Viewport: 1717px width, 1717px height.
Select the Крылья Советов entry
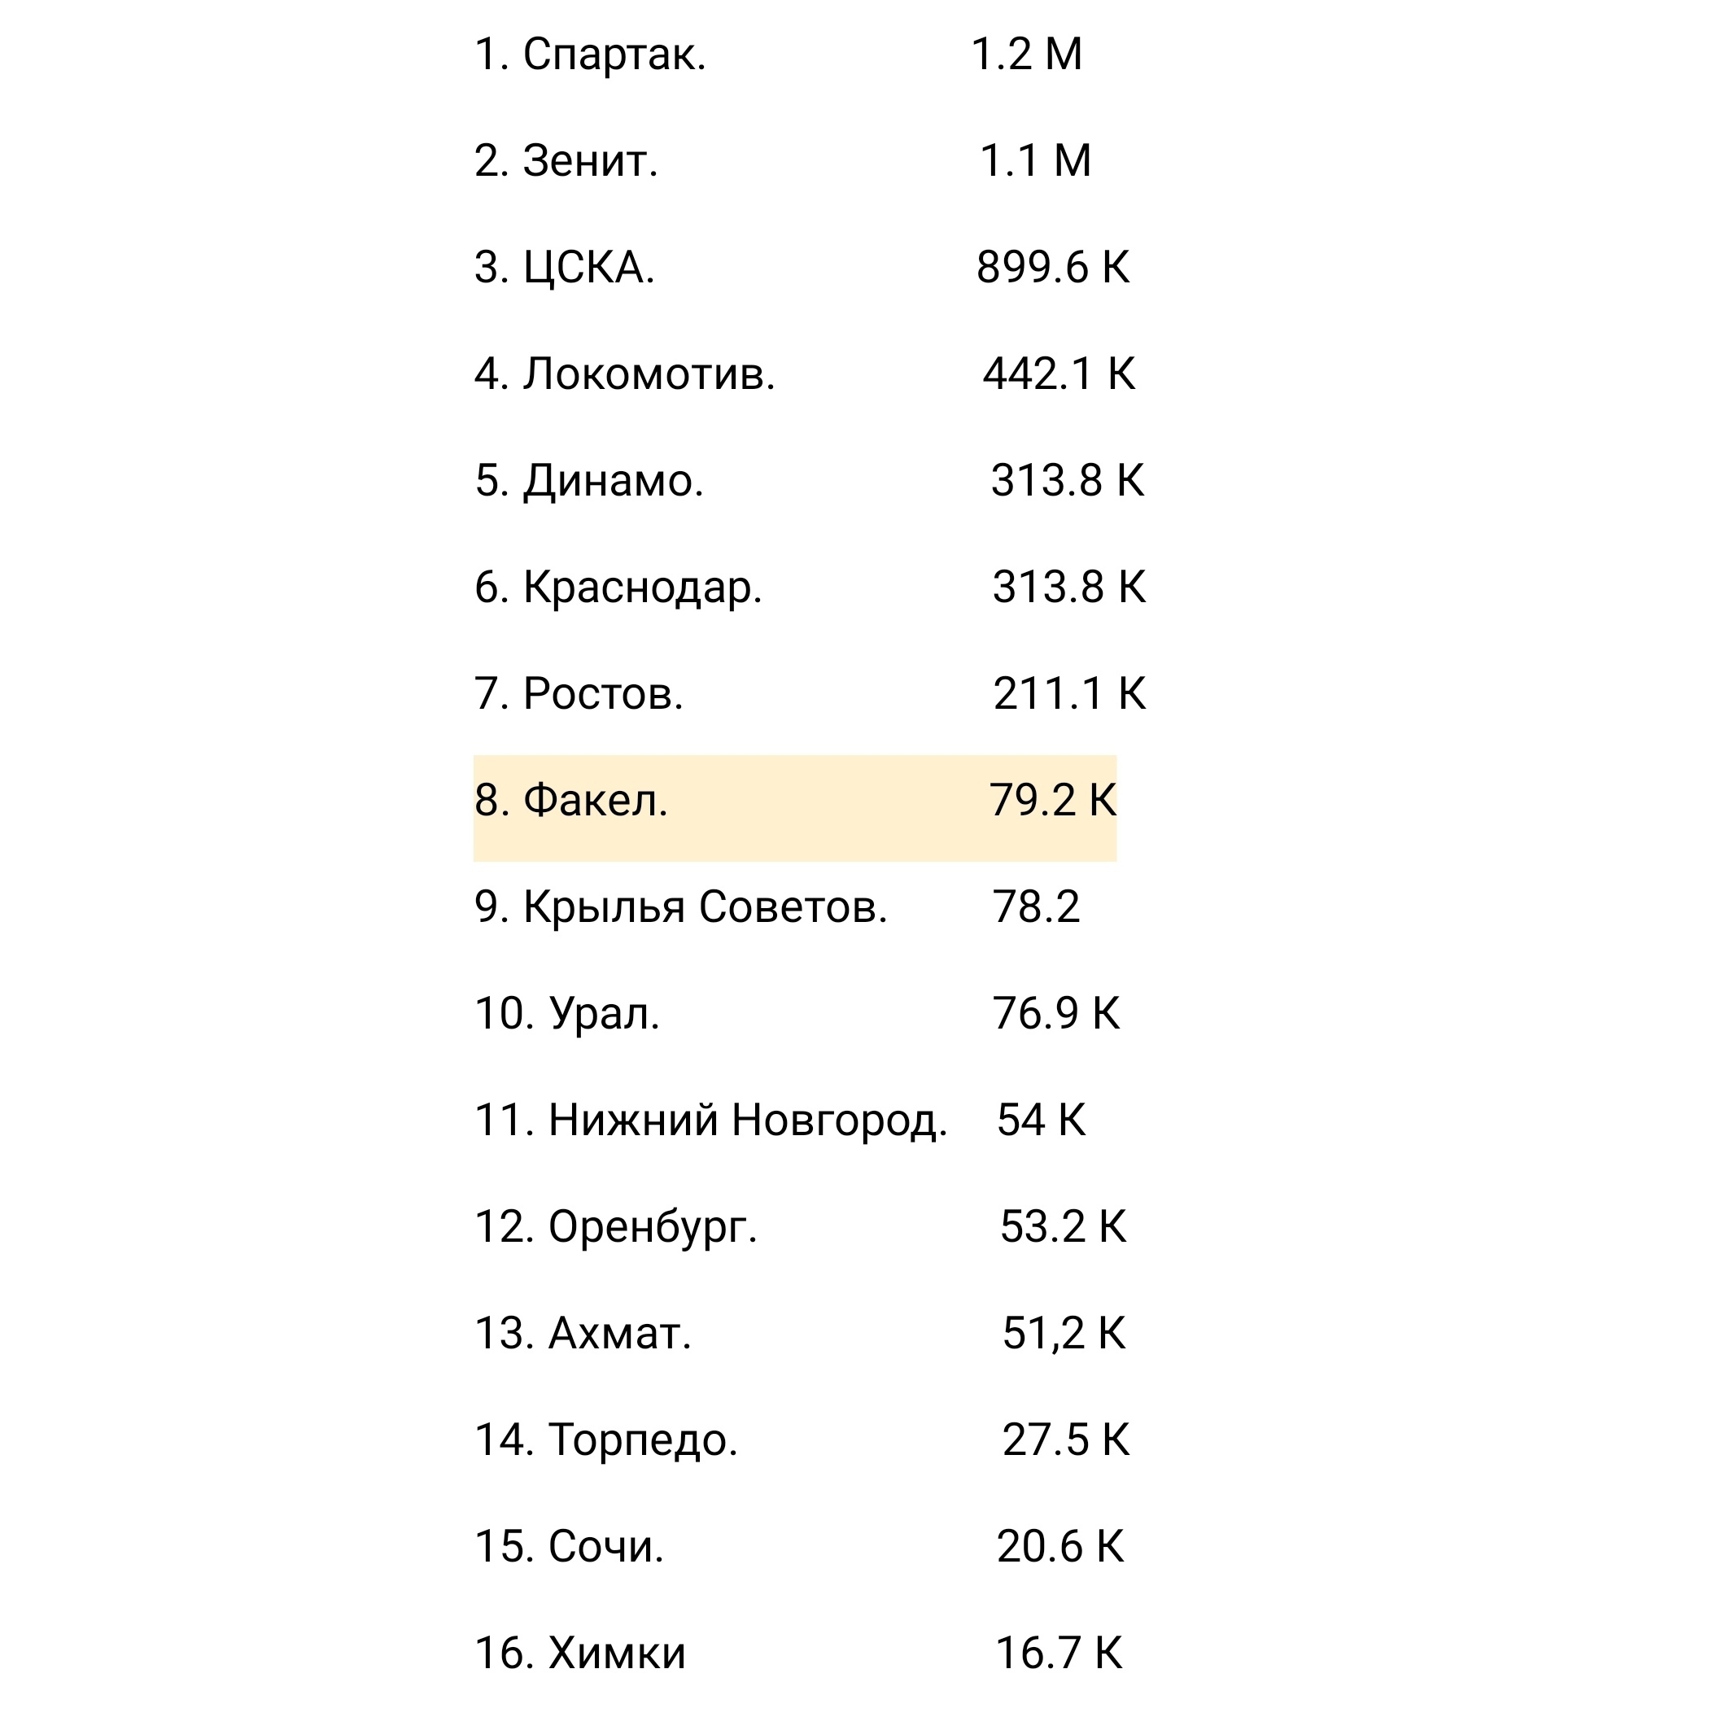click(x=705, y=908)
